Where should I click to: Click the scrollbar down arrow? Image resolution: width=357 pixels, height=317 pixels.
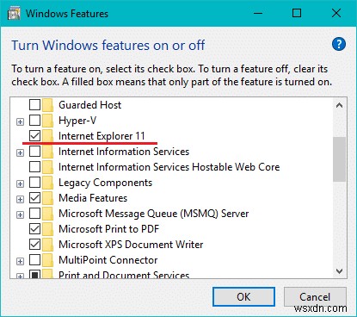(x=340, y=271)
